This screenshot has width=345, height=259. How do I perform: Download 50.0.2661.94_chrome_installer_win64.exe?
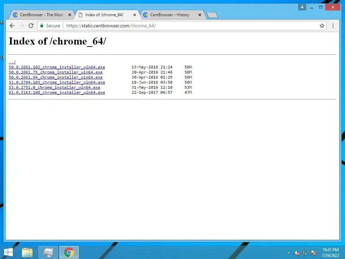[x=56, y=77]
